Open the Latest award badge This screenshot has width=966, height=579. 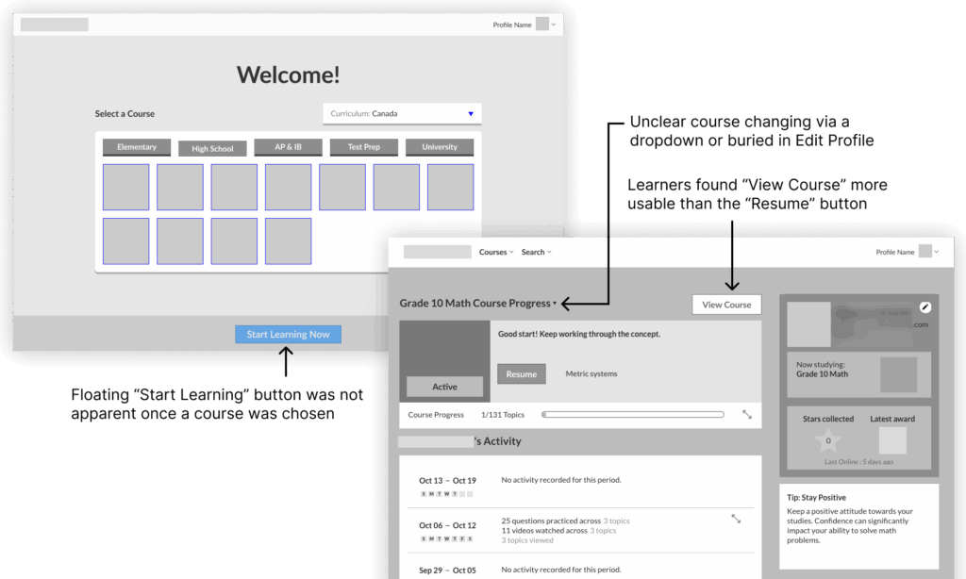[891, 440]
